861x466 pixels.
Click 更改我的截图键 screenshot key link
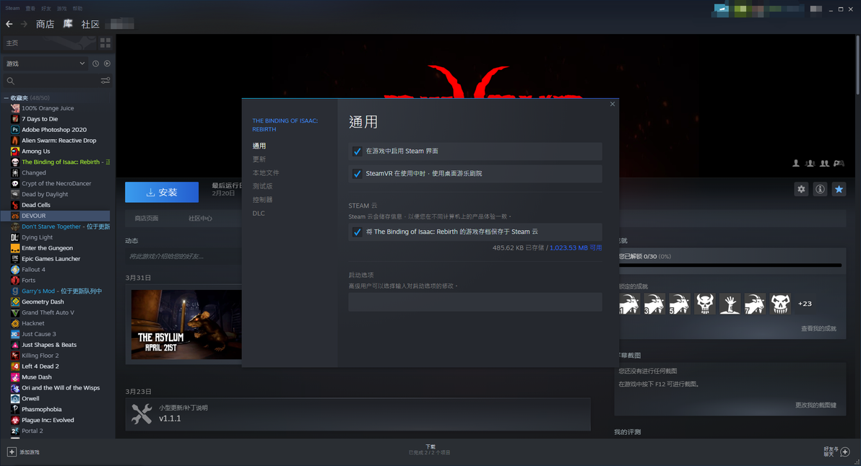[815, 405]
